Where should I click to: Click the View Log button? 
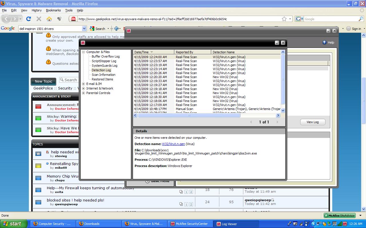(313, 122)
